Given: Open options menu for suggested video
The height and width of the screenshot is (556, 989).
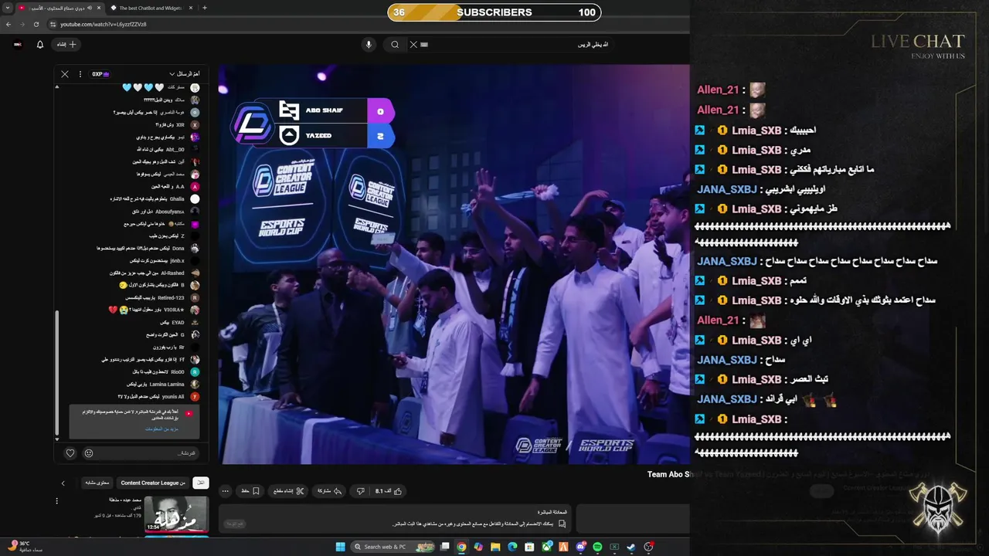Looking at the screenshot, I should pyautogui.click(x=57, y=501).
